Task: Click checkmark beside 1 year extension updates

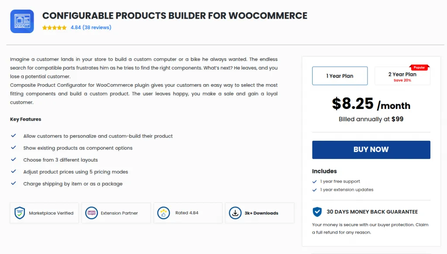Action: click(x=314, y=190)
